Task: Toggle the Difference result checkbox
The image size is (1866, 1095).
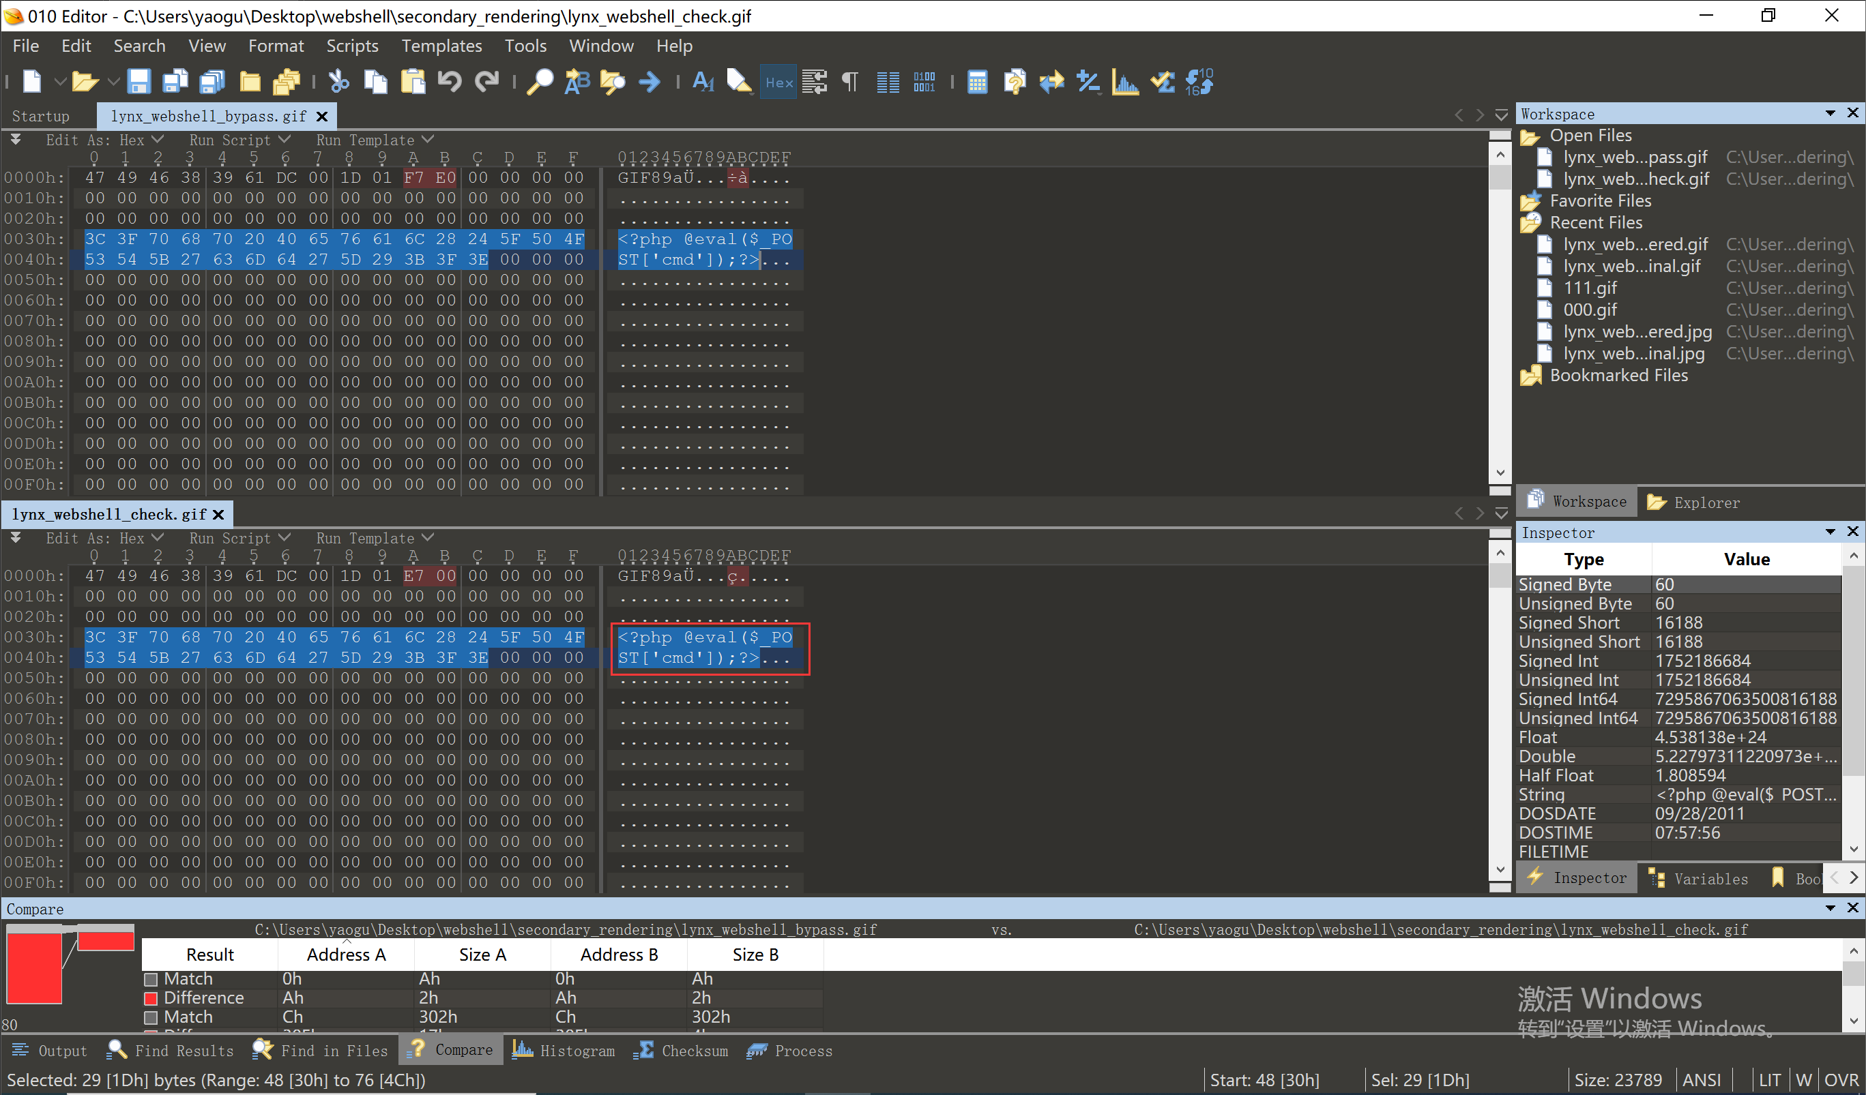Action: pos(151,998)
